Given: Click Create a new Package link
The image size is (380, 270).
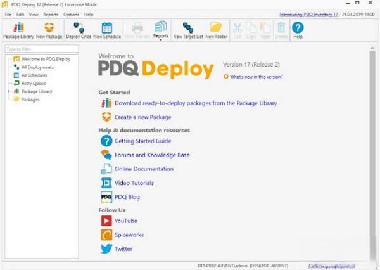Looking at the screenshot, I should 142,117.
